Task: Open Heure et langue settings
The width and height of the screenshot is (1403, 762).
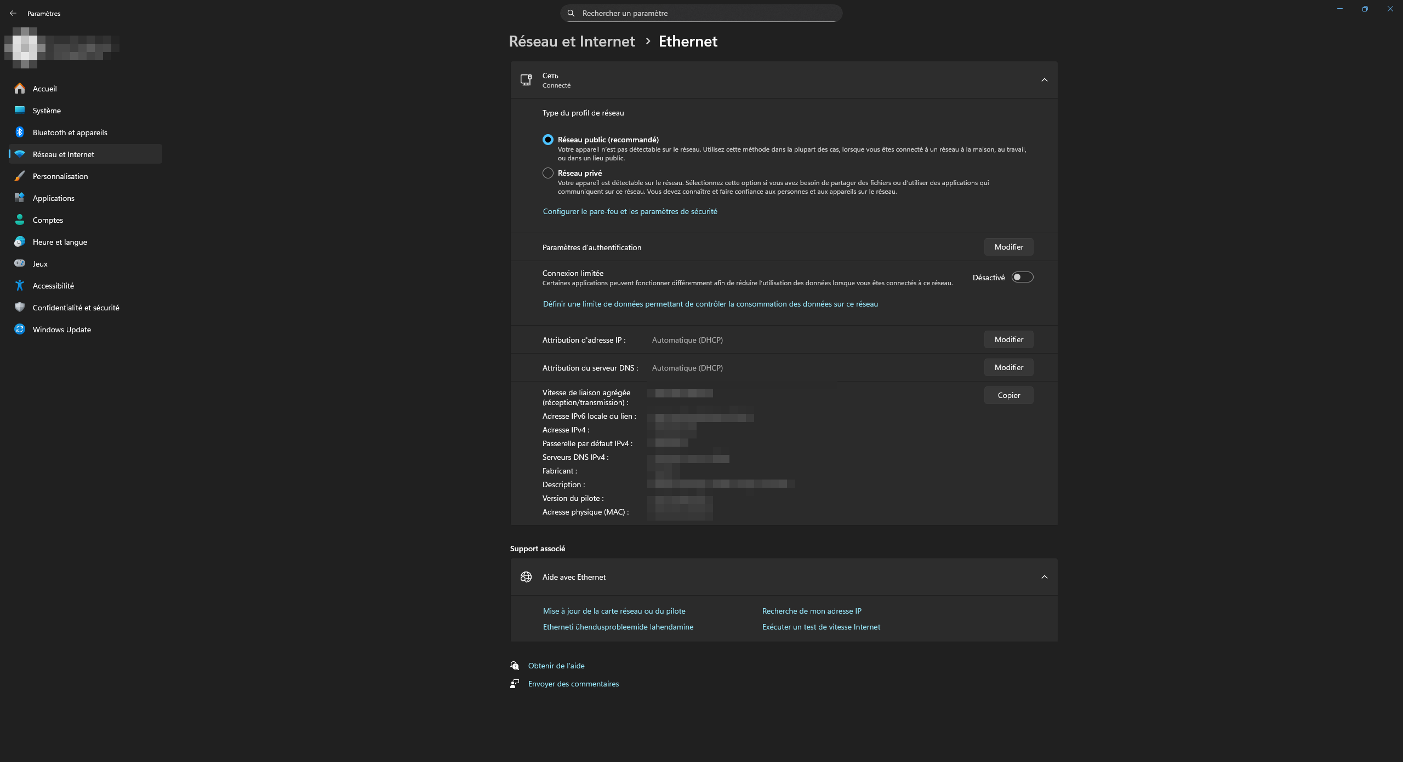Action: (x=60, y=242)
